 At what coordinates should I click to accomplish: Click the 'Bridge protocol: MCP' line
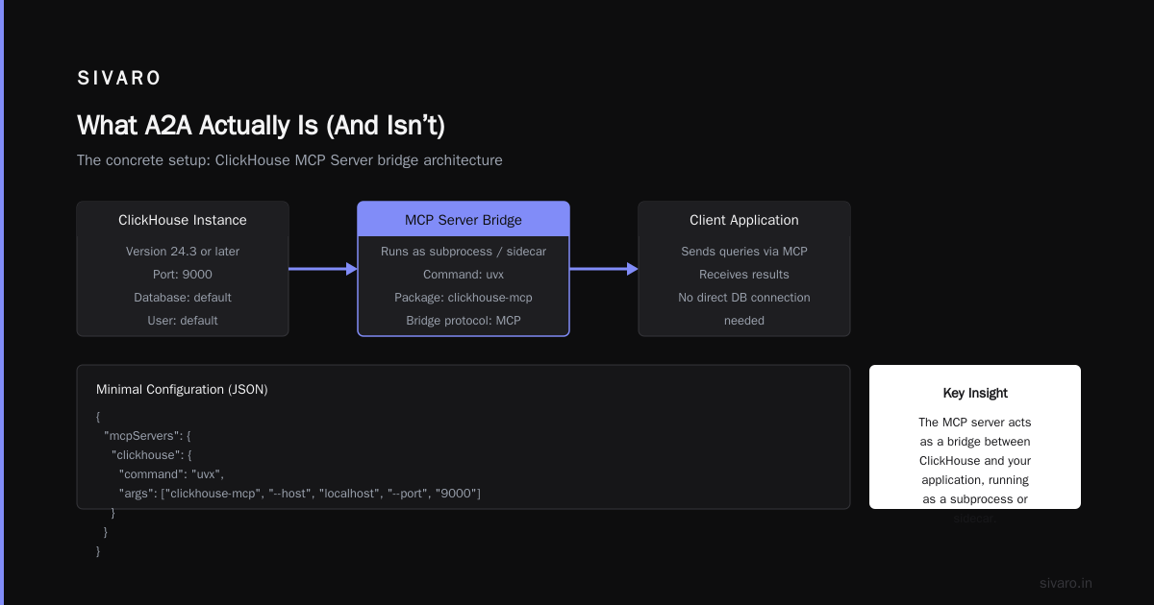click(x=464, y=321)
